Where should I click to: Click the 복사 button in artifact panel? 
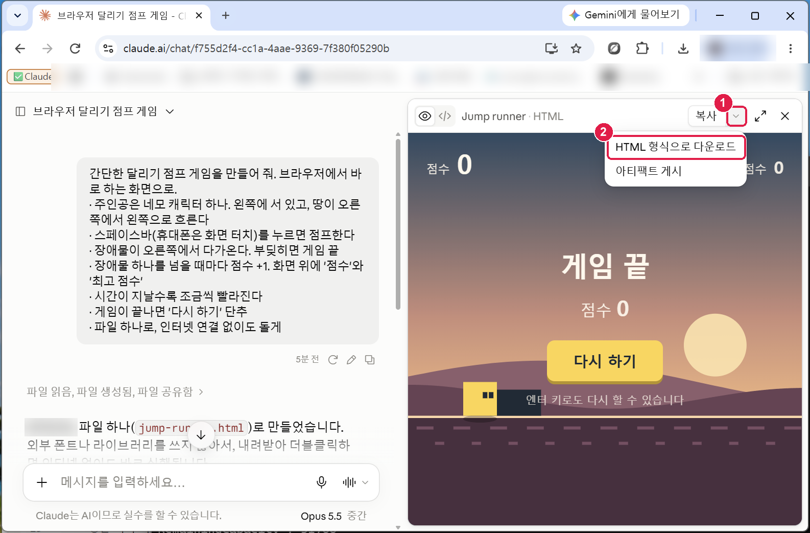707,117
